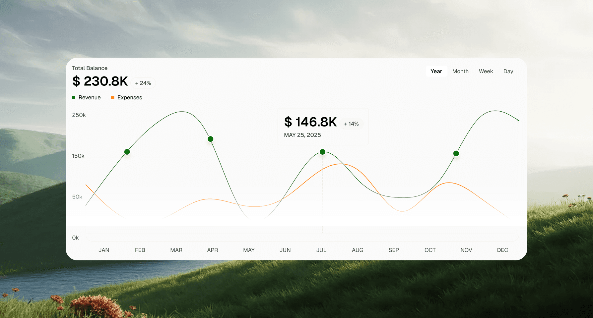
Task: Click the NOV axis label
Action: click(466, 250)
